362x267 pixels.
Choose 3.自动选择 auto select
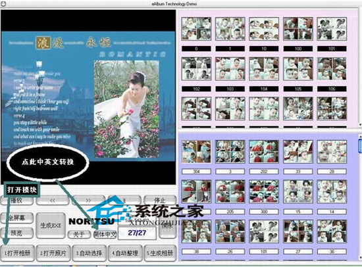click(x=90, y=253)
